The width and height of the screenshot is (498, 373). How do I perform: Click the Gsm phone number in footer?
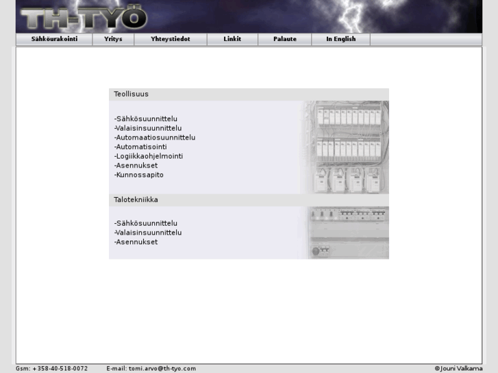tap(52, 369)
